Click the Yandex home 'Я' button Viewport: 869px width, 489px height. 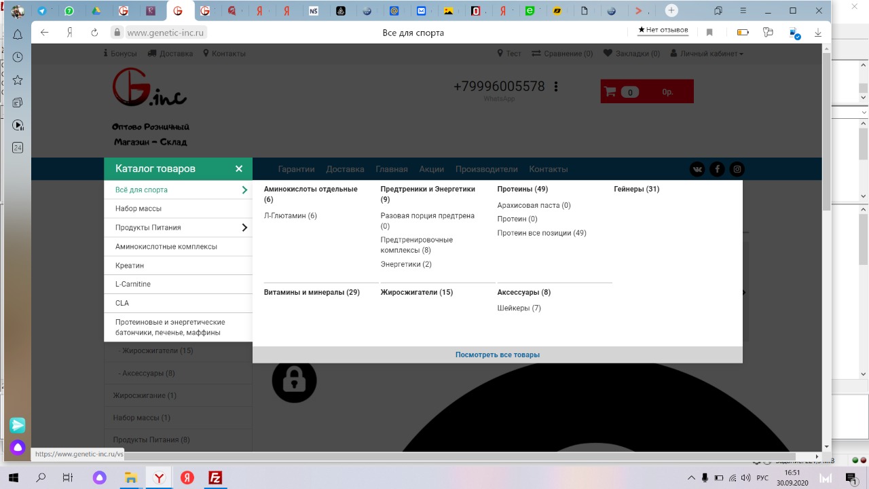[70, 33]
